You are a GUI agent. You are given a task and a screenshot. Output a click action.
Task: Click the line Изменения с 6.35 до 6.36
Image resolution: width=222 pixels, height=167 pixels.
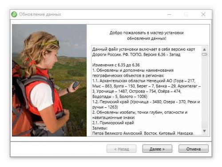coord(116,65)
